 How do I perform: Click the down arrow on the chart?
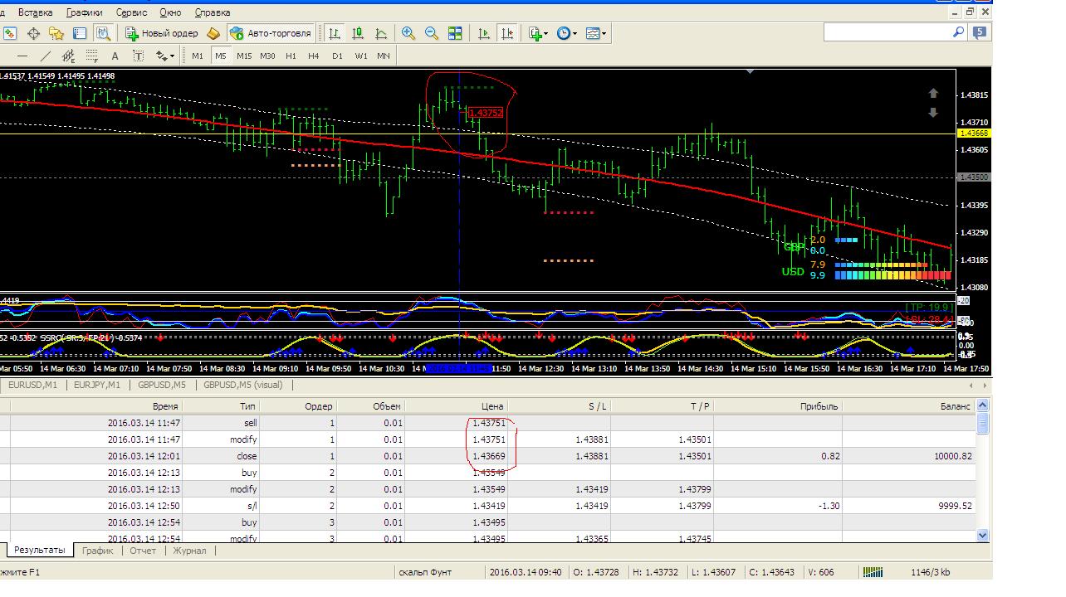[x=932, y=112]
